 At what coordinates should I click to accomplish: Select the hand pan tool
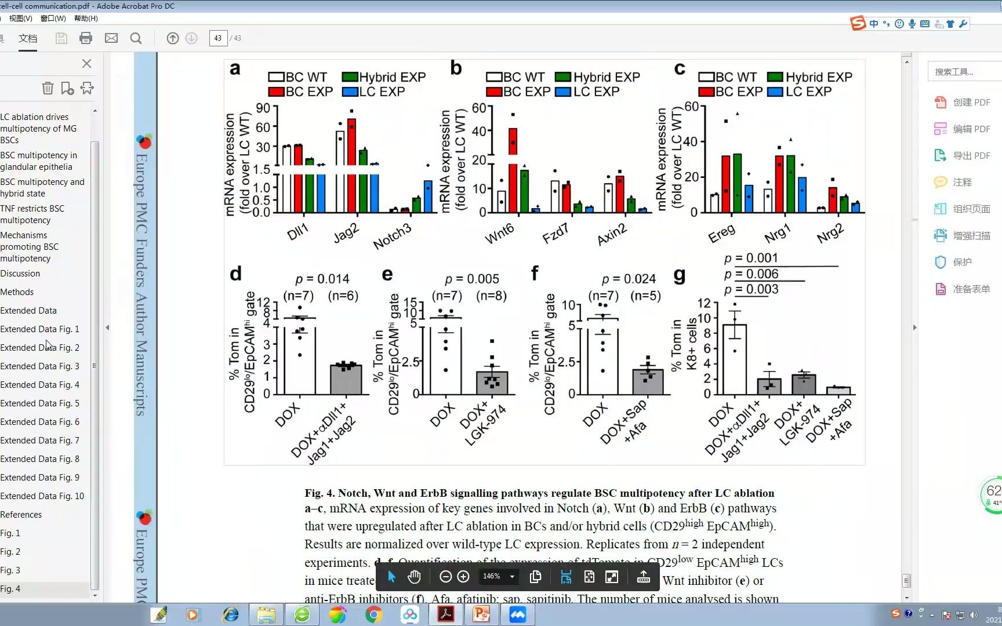414,577
